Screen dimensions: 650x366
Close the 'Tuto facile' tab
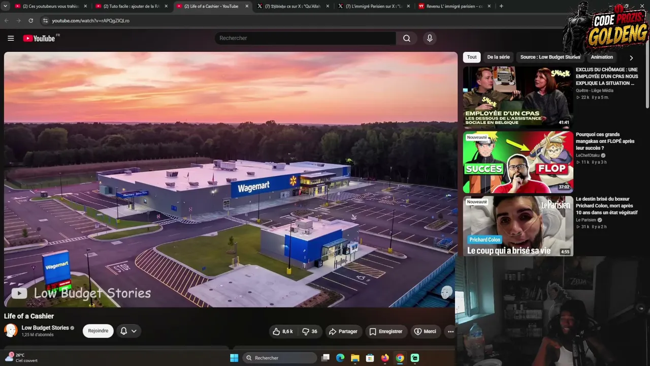tap(166, 6)
